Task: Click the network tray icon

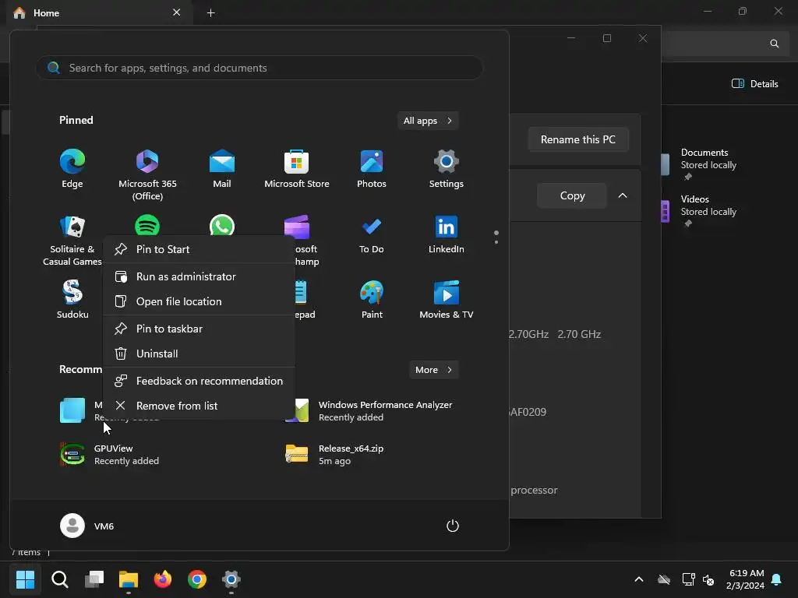Action: click(x=688, y=579)
